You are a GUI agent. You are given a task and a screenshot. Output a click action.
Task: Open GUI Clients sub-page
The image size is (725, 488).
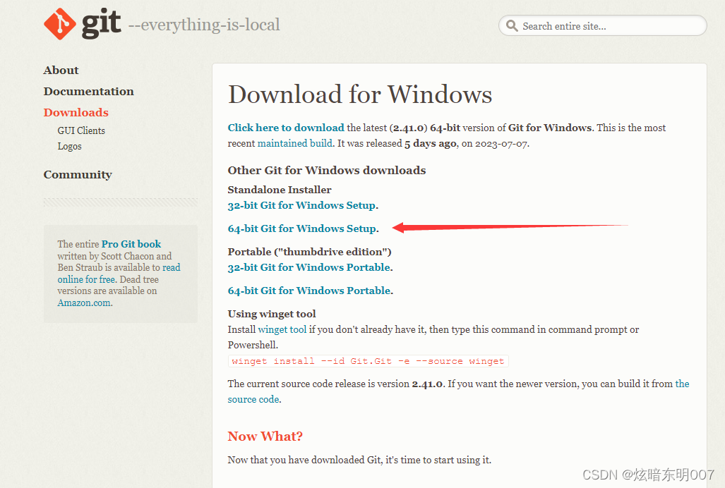[x=81, y=130]
